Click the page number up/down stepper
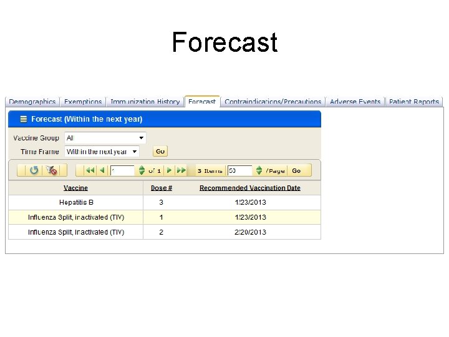 click(x=142, y=170)
